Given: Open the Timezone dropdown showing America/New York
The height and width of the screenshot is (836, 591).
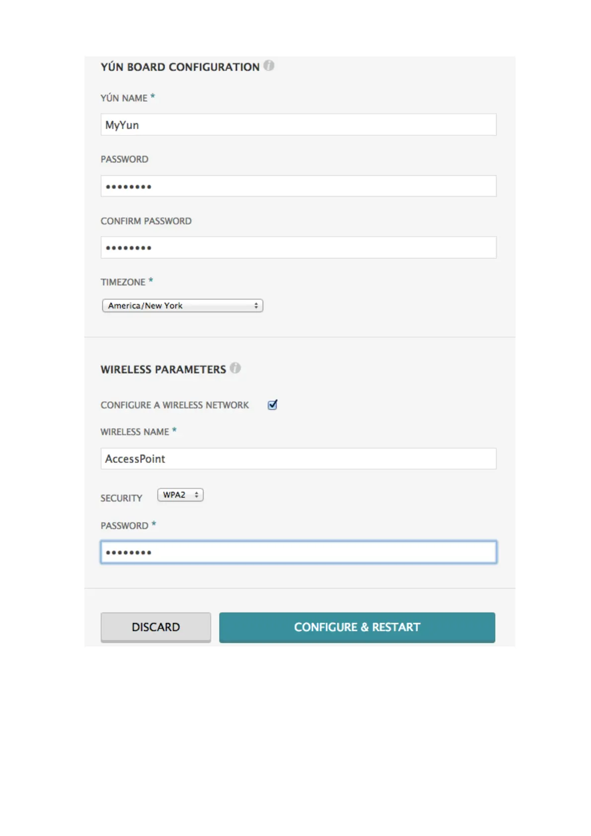Looking at the screenshot, I should [182, 305].
